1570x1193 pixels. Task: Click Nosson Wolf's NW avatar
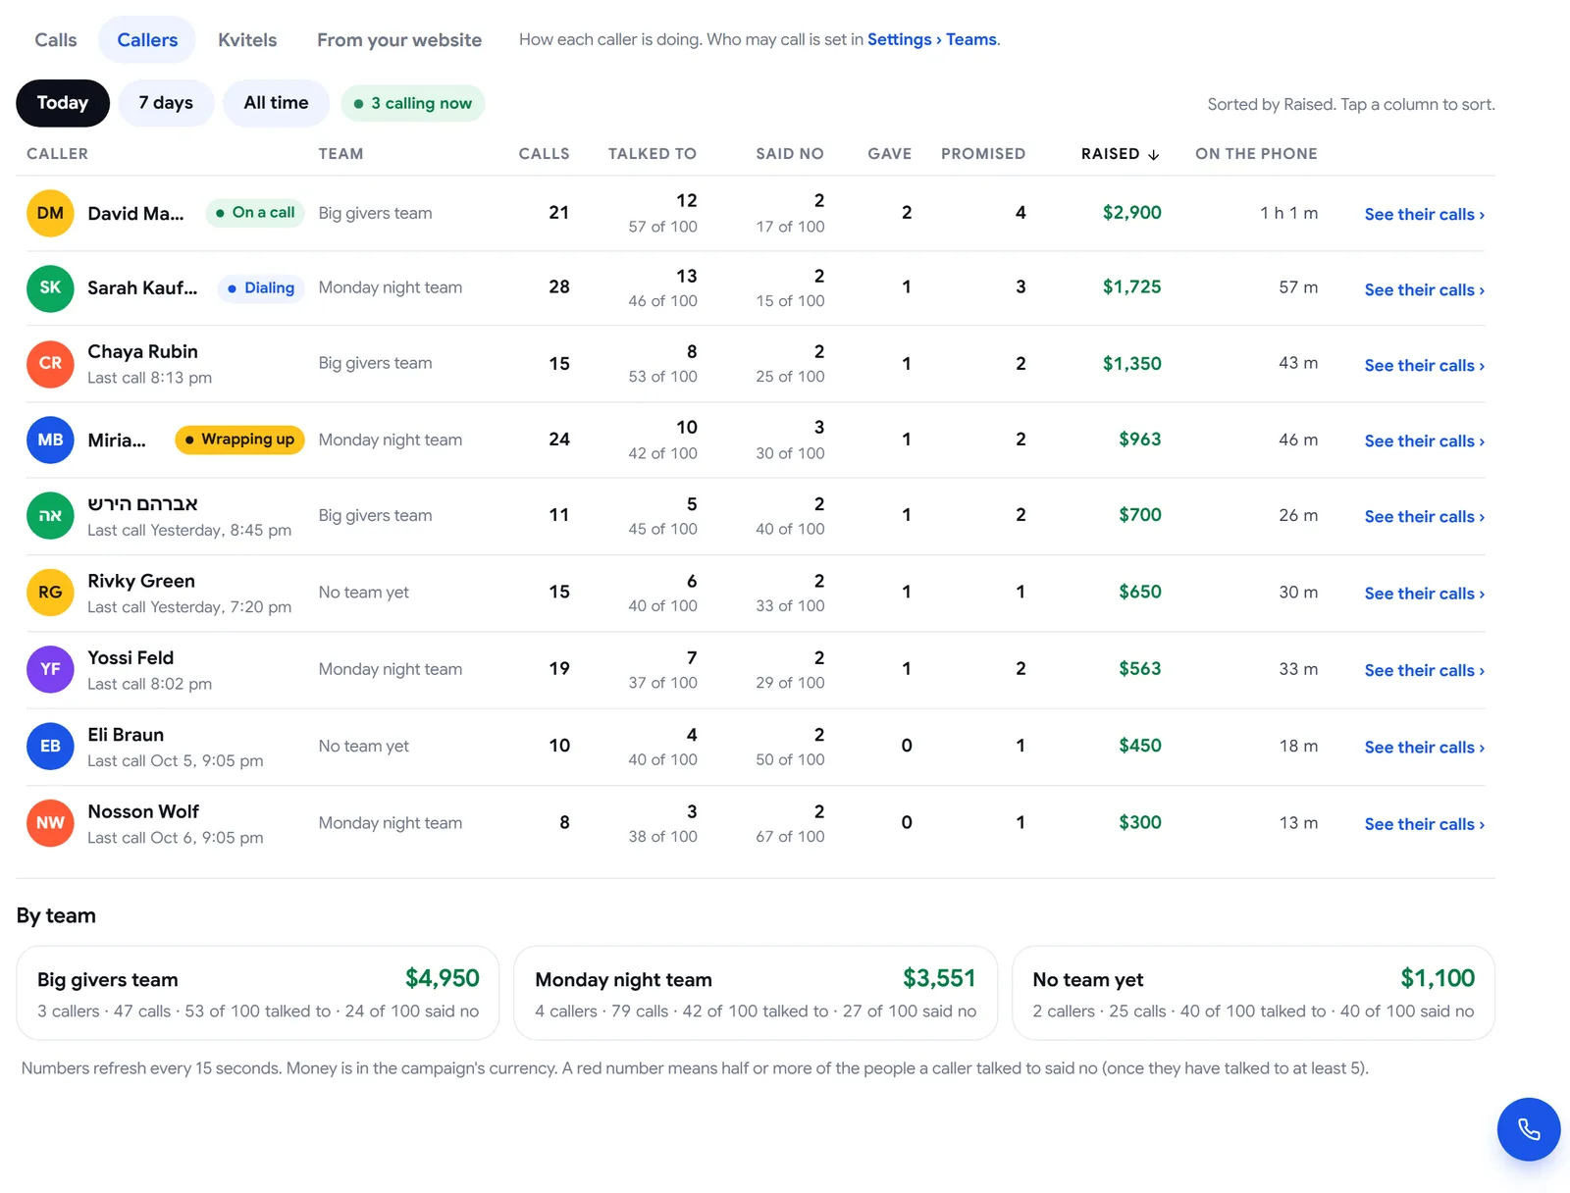(50, 823)
